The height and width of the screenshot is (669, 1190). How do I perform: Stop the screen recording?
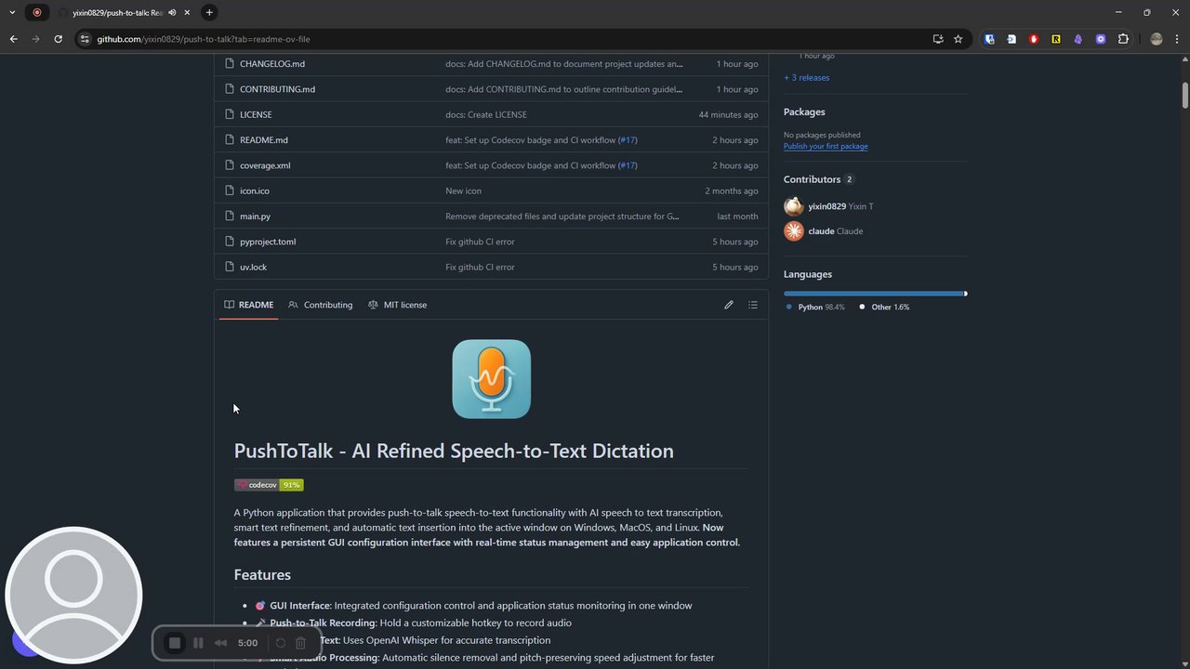coord(174,643)
